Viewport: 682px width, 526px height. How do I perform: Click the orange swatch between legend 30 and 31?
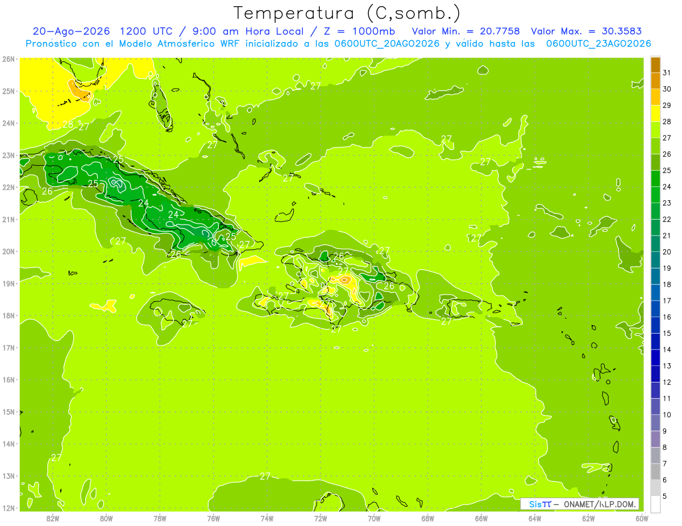click(x=655, y=81)
